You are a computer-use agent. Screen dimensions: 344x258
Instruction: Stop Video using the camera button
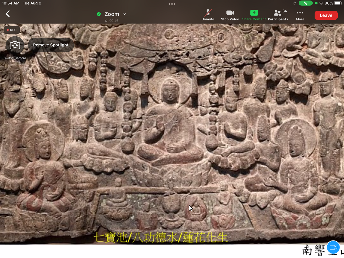point(230,15)
